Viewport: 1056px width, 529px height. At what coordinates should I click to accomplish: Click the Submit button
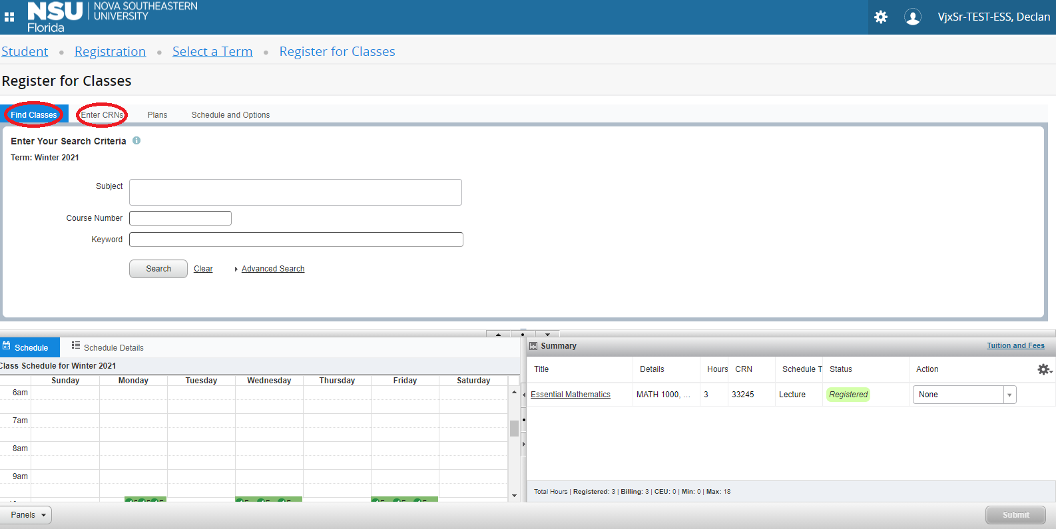click(1015, 515)
